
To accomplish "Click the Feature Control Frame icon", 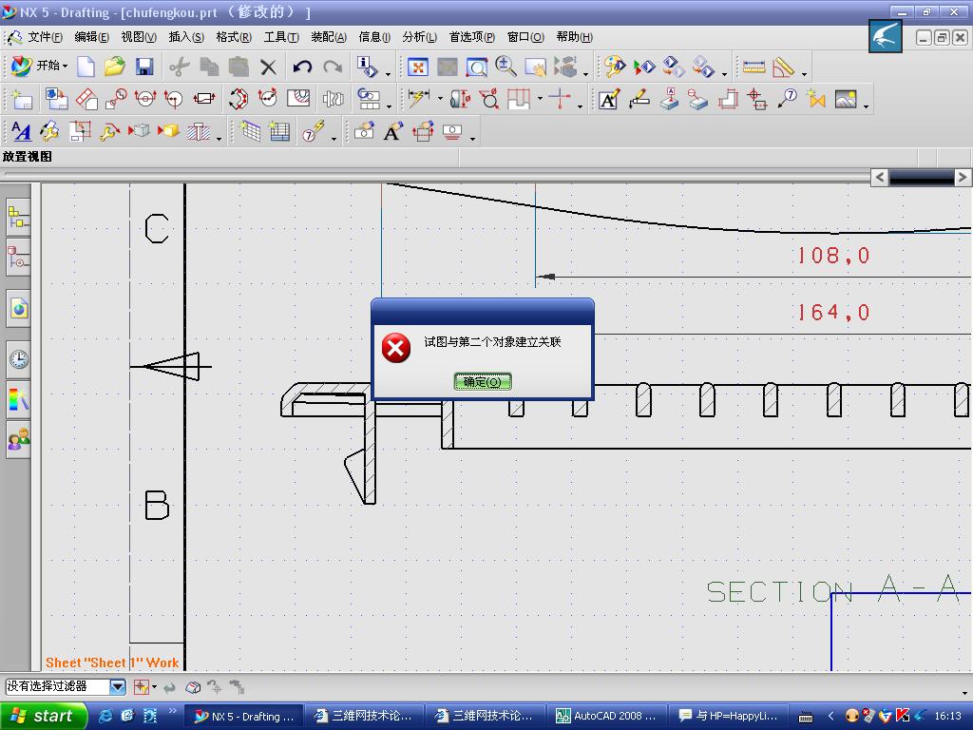I will click(639, 99).
